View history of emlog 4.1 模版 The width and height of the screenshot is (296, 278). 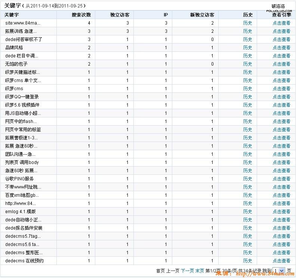(247, 212)
